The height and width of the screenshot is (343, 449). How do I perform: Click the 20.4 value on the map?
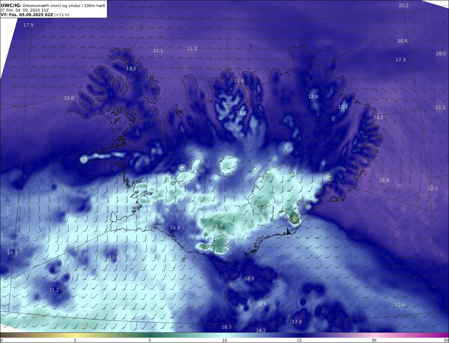pyautogui.click(x=402, y=41)
